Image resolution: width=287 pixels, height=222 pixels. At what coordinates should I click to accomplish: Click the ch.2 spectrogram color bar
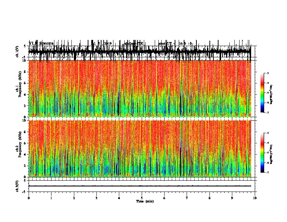pyautogui.click(x=262, y=153)
